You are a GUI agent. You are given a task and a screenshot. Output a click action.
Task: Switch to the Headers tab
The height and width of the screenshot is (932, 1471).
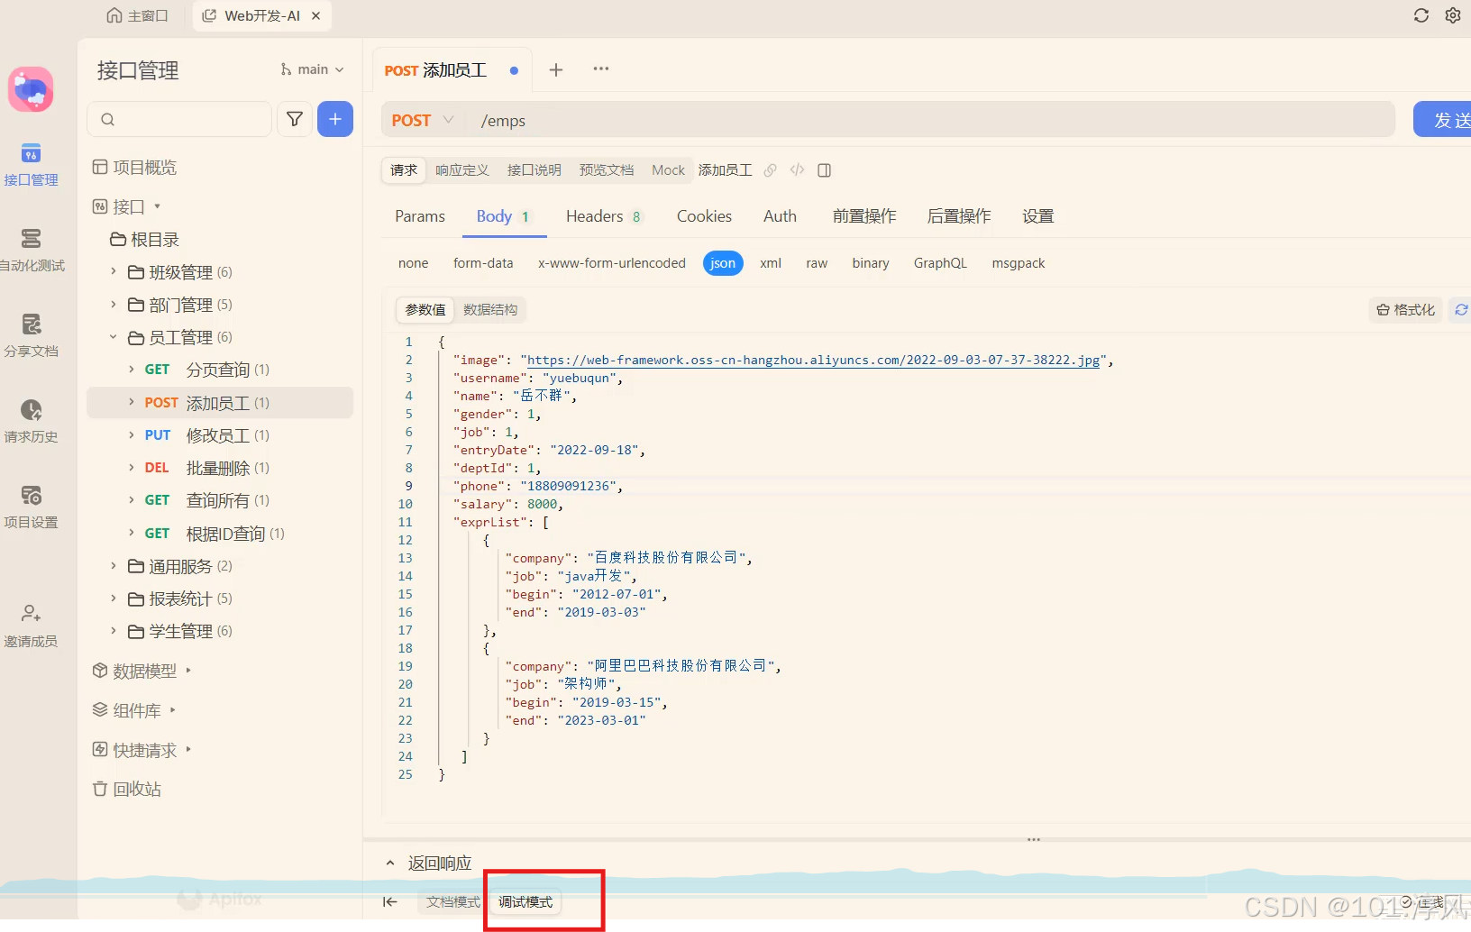[594, 216]
